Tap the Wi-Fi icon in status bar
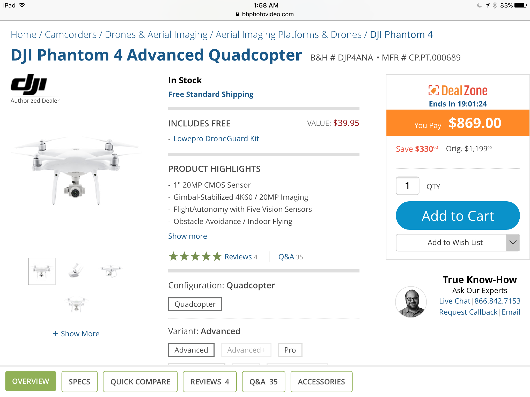The height and width of the screenshot is (397, 530). [22, 5]
